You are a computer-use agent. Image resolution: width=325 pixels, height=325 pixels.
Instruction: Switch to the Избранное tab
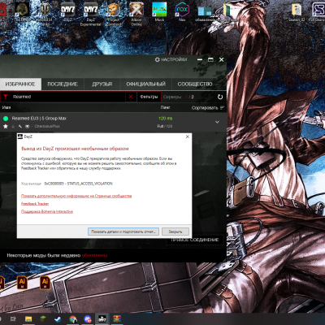click(x=20, y=84)
